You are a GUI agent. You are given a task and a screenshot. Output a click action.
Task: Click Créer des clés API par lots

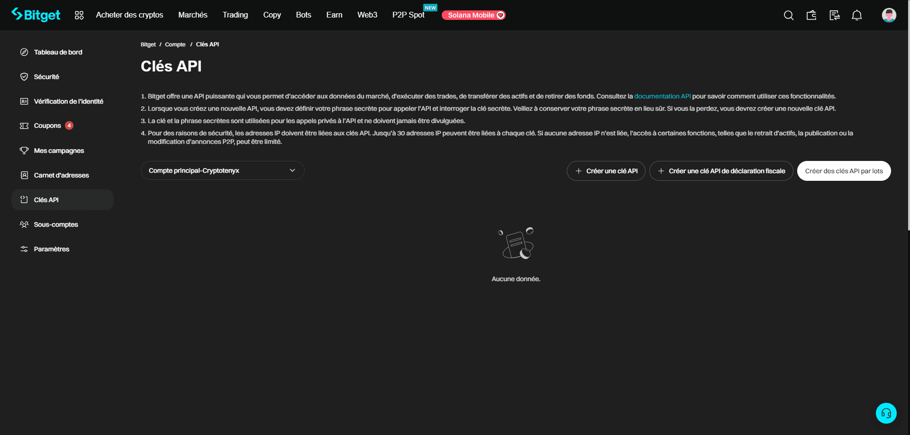[844, 171]
